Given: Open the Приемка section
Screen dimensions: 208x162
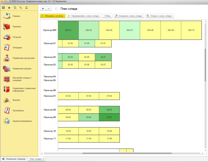Looking at the screenshot, I should (17, 27).
